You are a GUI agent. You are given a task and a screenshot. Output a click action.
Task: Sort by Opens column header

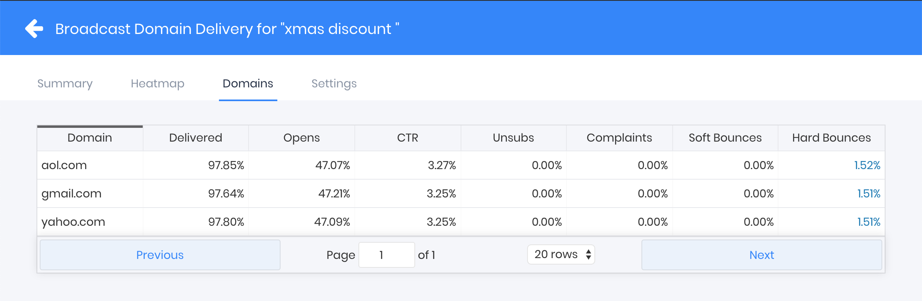[x=301, y=138]
